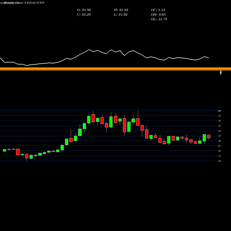Click the 15 price axis label

pos(219,156)
